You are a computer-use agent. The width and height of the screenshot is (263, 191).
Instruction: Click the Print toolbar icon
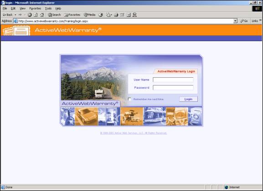[116, 15]
